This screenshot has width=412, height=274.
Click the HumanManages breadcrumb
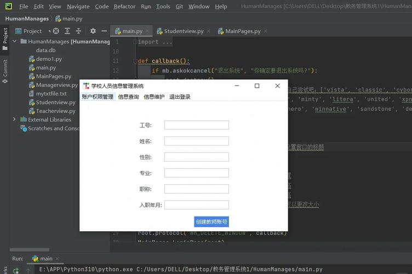pos(27,19)
